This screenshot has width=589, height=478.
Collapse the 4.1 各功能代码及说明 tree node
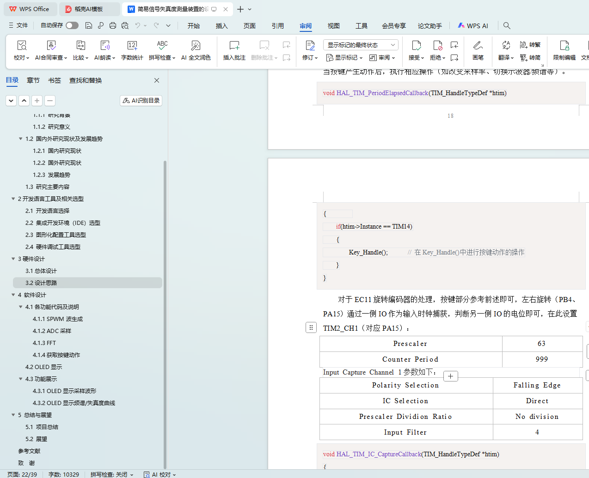[20, 307]
